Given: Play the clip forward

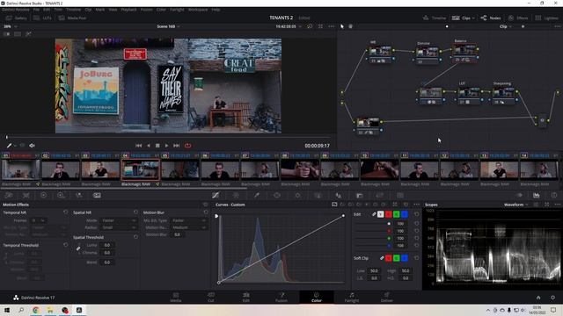Looking at the screenshot, I should [166, 146].
